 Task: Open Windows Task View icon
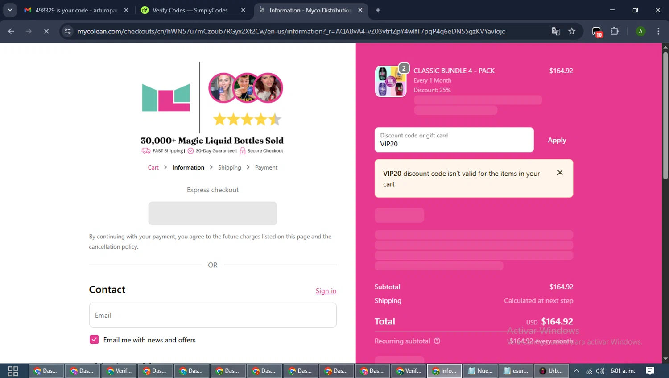[13, 371]
